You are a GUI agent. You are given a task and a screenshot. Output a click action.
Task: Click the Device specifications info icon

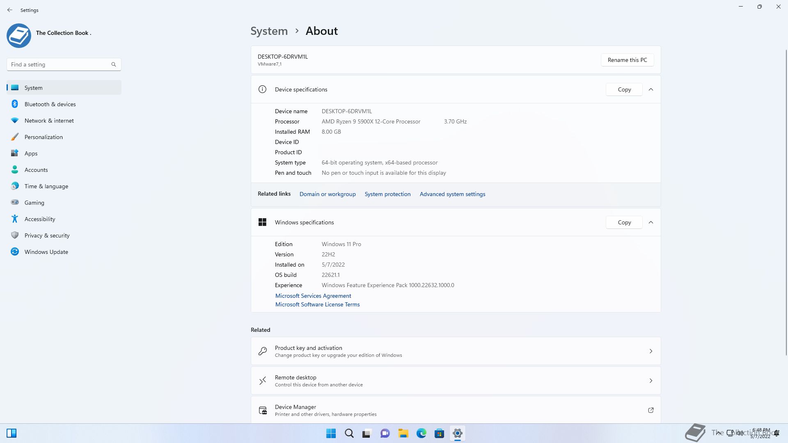click(262, 89)
